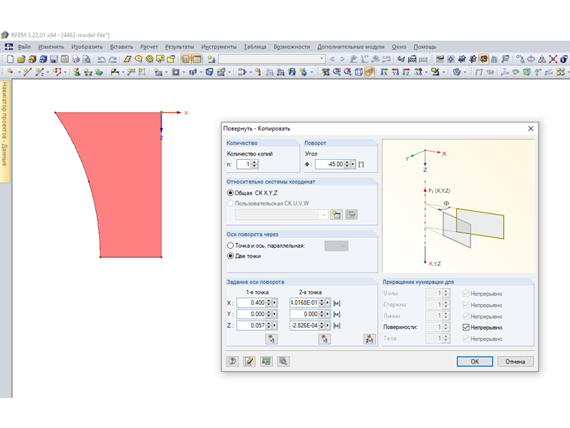Click the first point X input field
Image resolution: width=570 pixels, height=428 pixels.
251,303
